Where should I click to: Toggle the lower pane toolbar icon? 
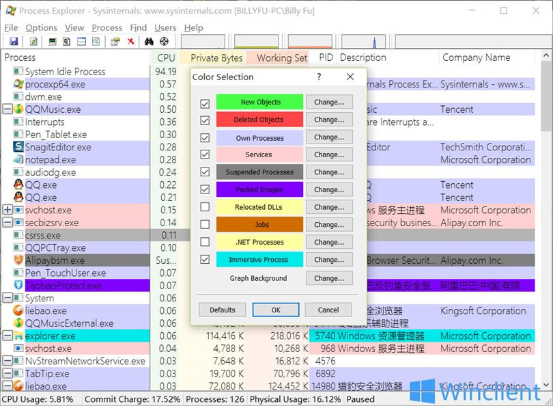[x=81, y=41]
